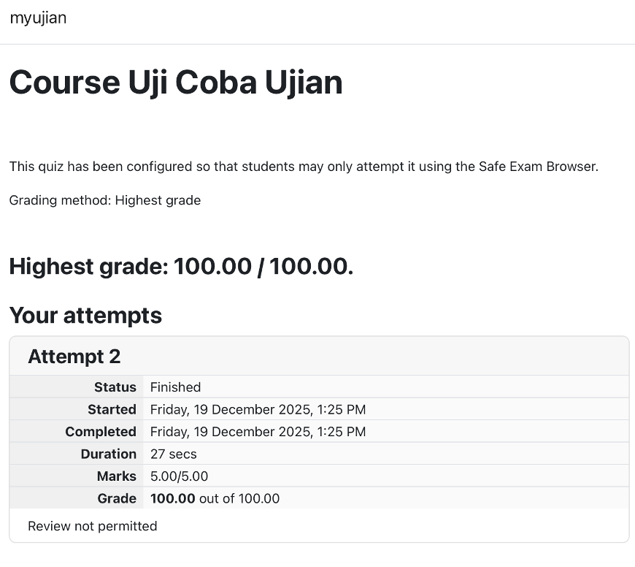Select the Safe Exam Browser notice text
This screenshot has width=635, height=567.
click(x=304, y=167)
